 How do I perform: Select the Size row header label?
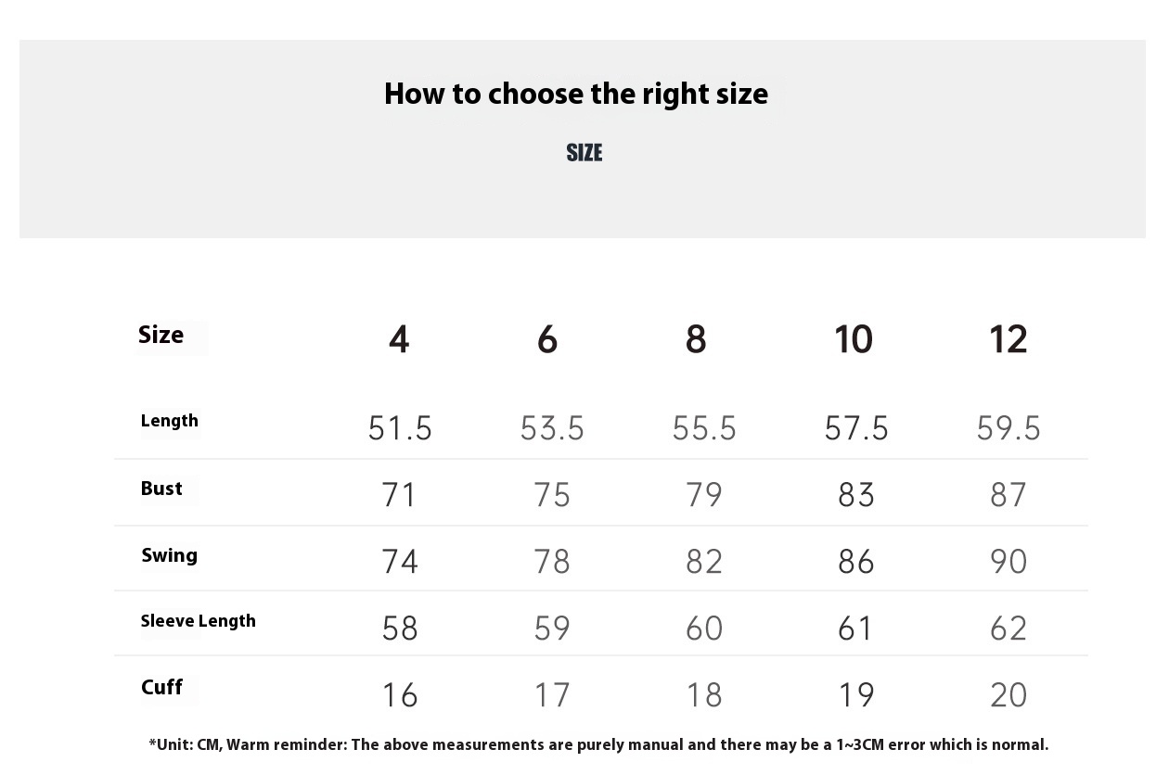[161, 335]
